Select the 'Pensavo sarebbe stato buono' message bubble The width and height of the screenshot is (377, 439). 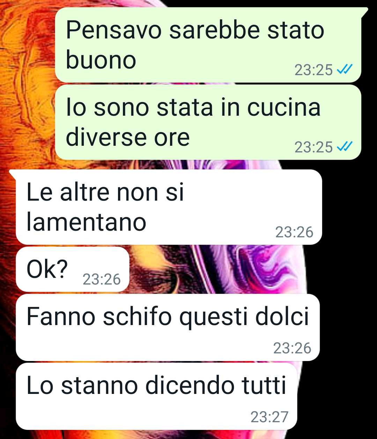(x=208, y=45)
